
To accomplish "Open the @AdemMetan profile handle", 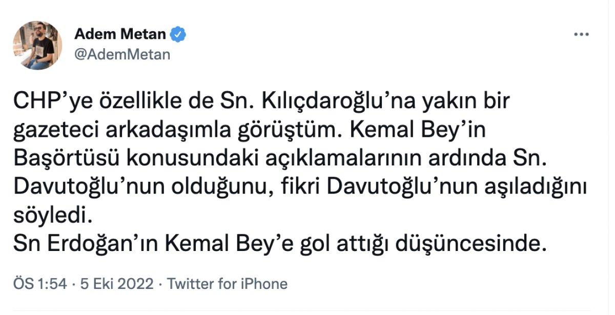I will click(121, 54).
